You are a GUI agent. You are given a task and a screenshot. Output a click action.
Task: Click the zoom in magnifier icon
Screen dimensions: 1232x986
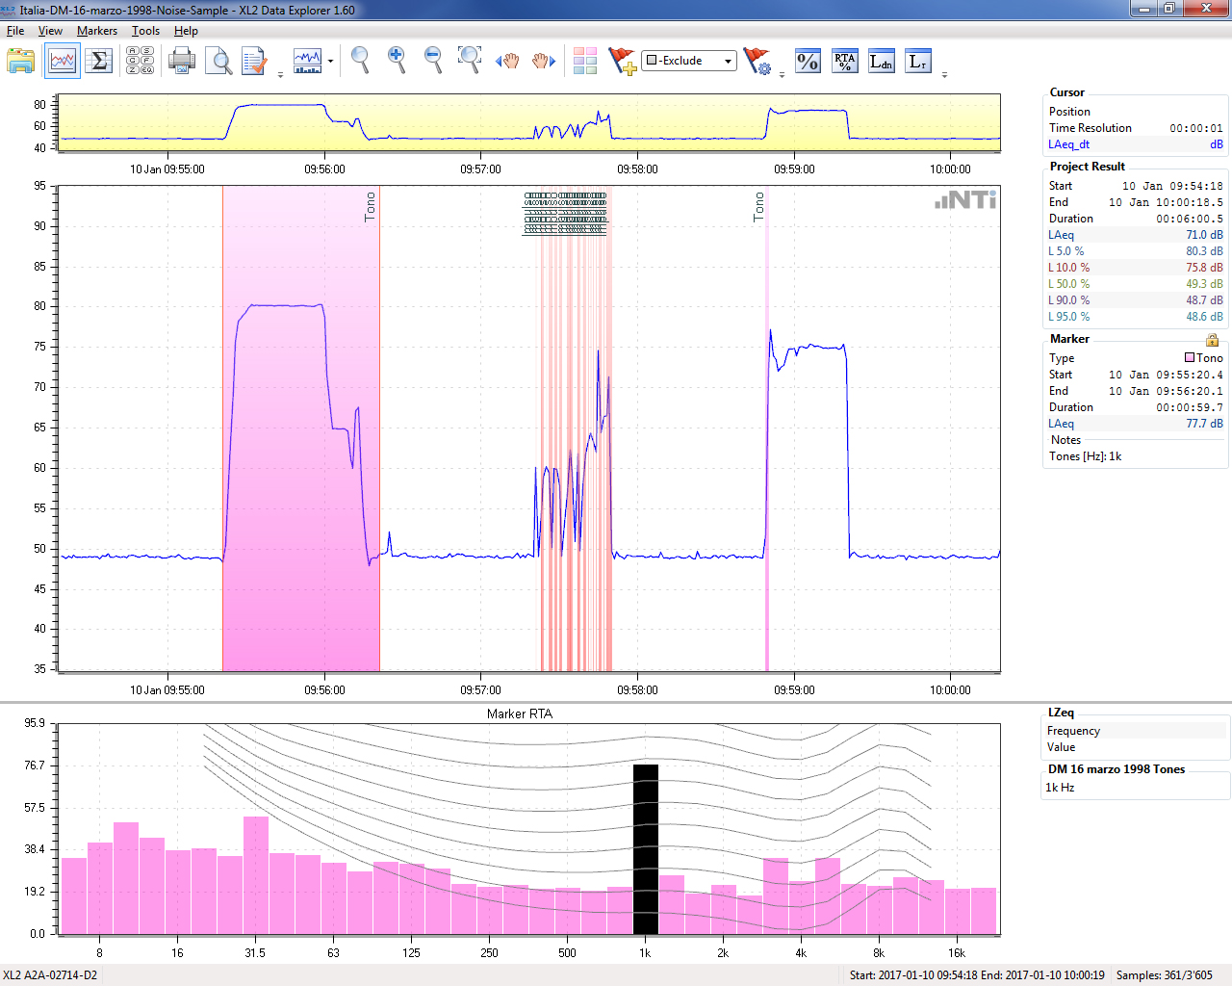point(396,61)
